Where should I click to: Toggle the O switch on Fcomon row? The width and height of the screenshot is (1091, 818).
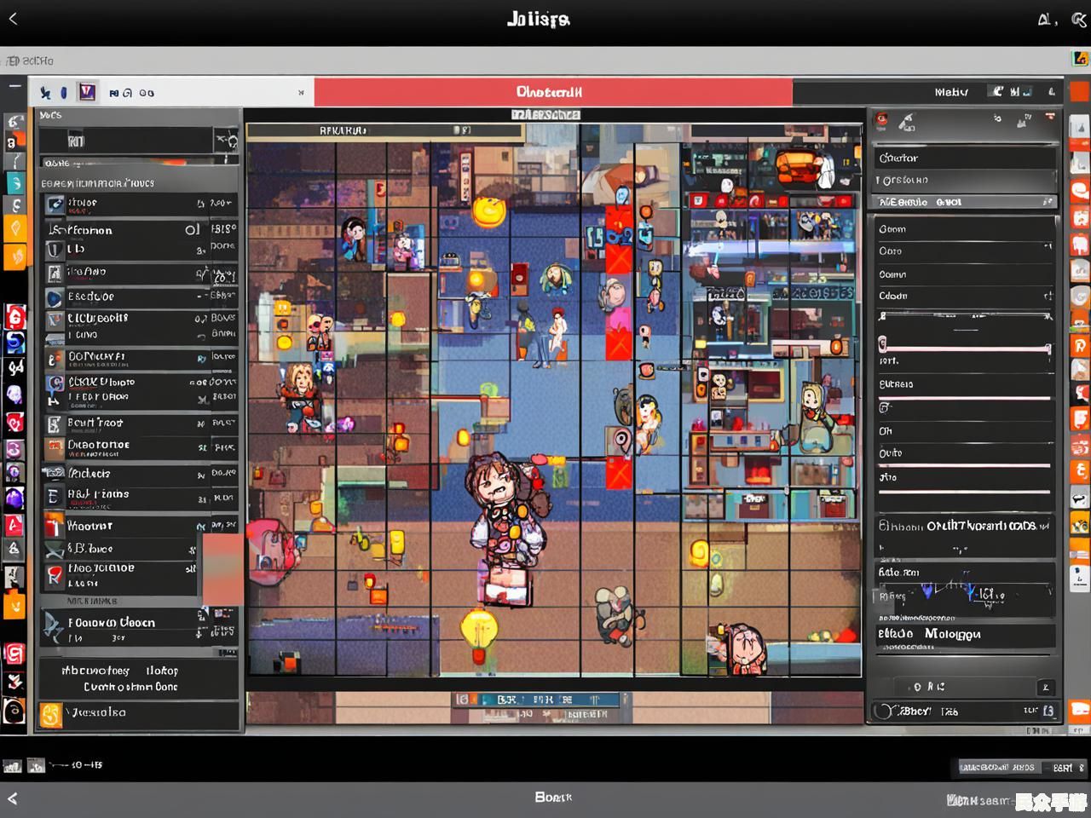pos(193,229)
